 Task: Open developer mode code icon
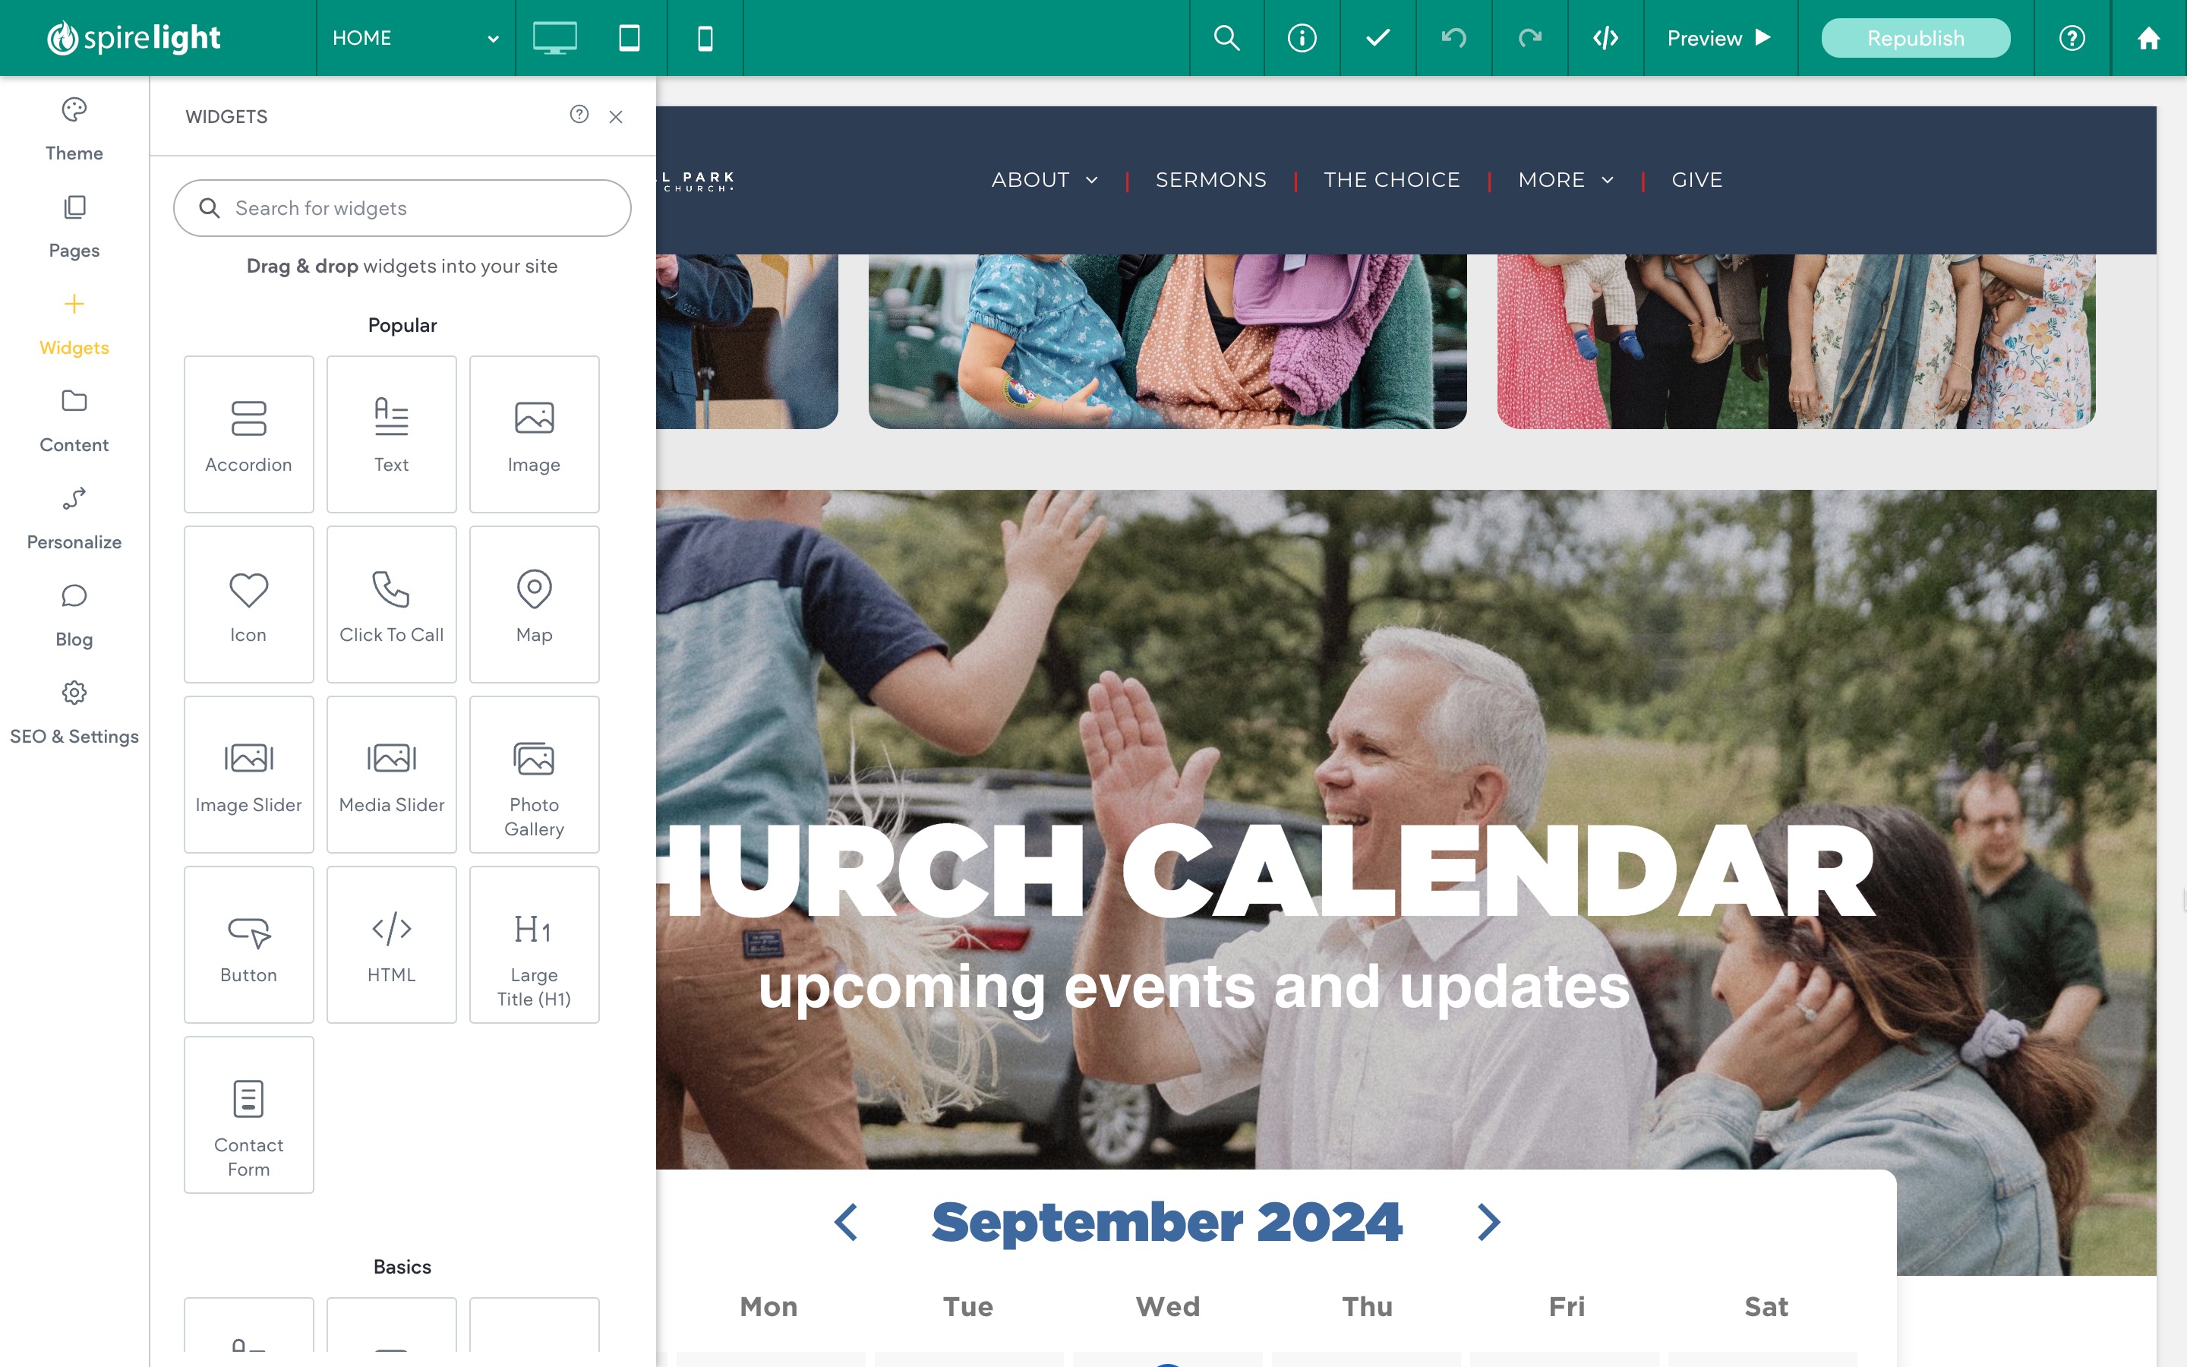coord(1605,38)
